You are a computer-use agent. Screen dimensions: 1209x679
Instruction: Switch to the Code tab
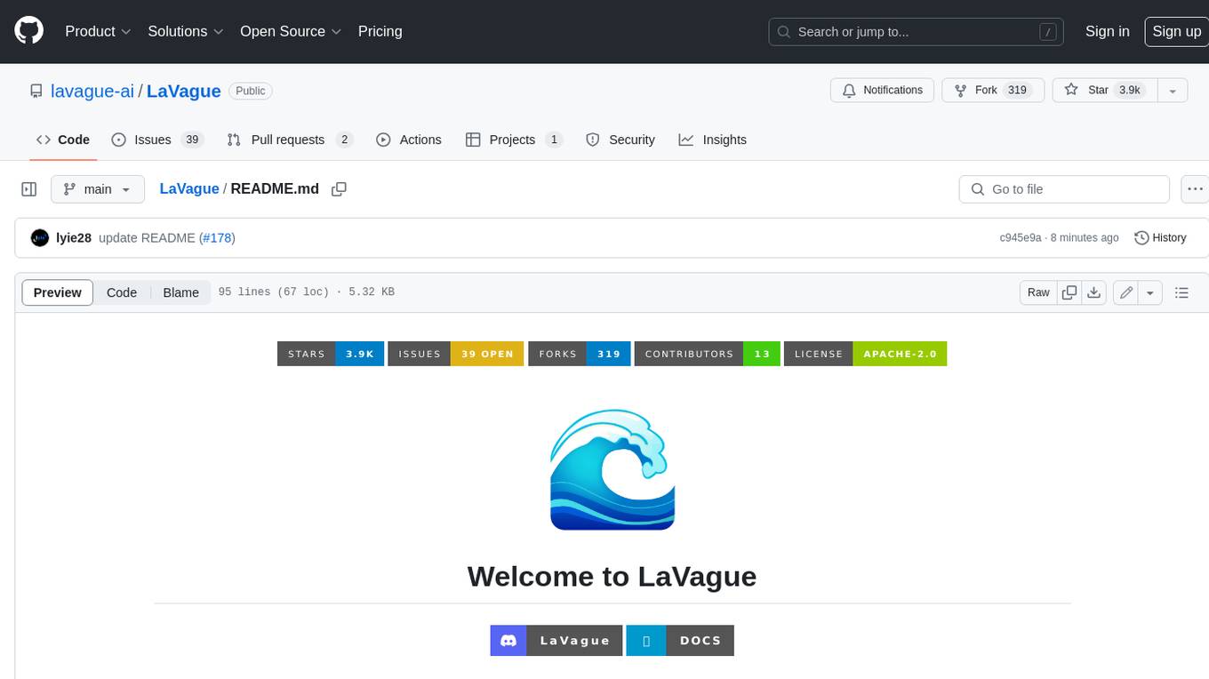point(63,140)
